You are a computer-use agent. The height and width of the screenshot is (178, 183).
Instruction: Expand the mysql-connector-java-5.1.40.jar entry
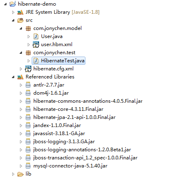tap(21, 166)
